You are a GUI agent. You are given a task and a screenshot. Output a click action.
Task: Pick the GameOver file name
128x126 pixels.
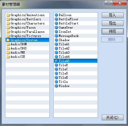tap(66, 27)
